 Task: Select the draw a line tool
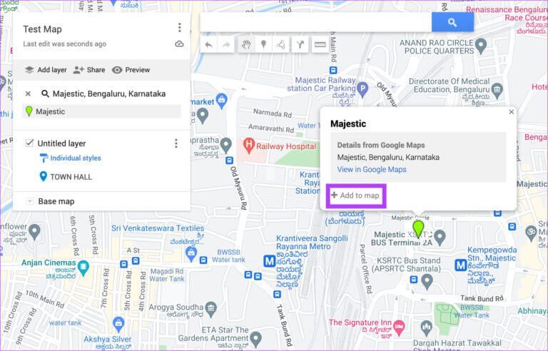[280, 45]
